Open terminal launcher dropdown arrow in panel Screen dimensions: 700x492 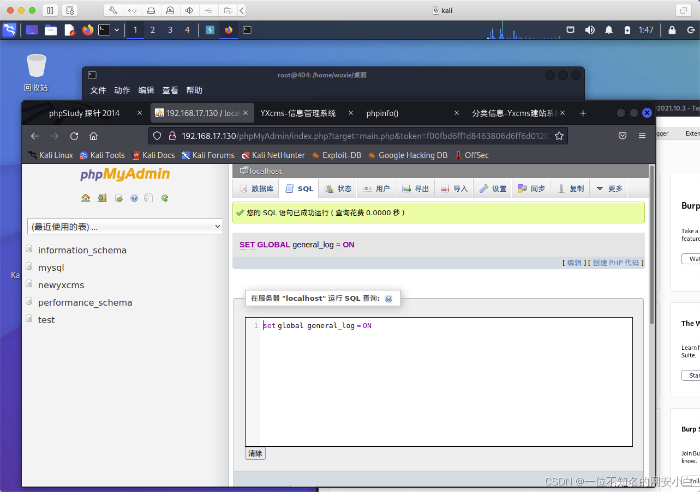coord(117,30)
